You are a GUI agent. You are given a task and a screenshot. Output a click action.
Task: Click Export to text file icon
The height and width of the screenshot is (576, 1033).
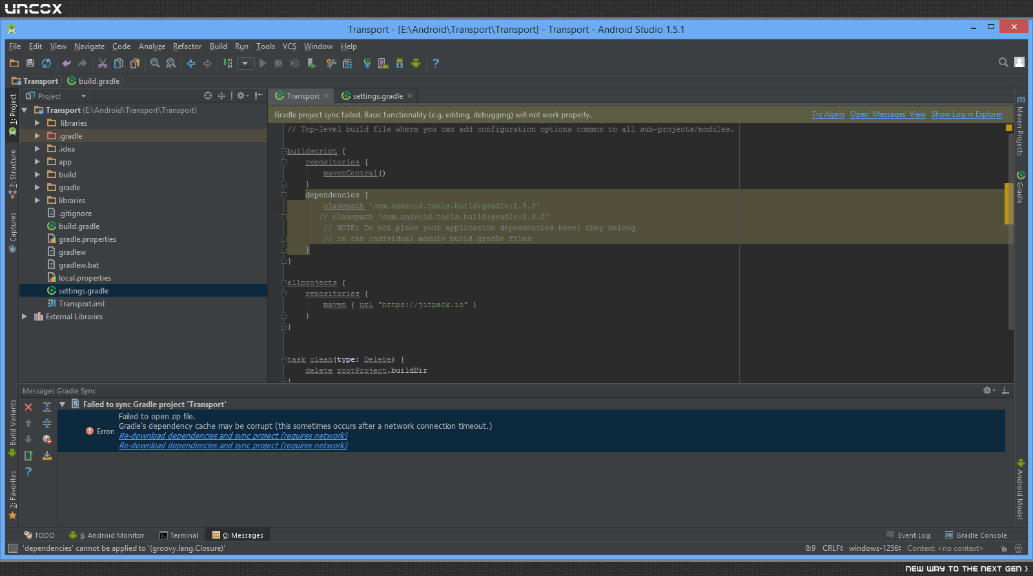[x=28, y=455]
